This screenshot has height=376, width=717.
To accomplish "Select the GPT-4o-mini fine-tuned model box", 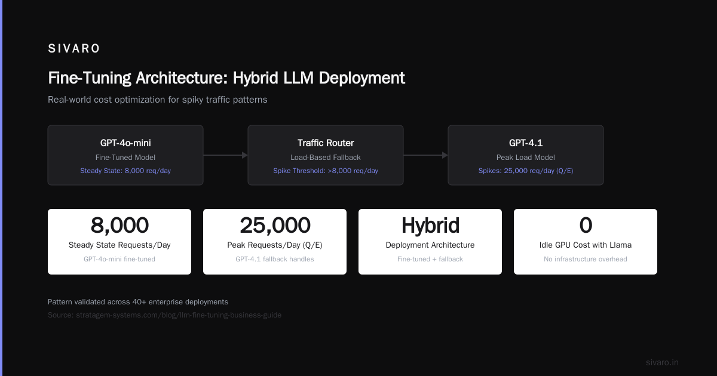I will point(125,155).
